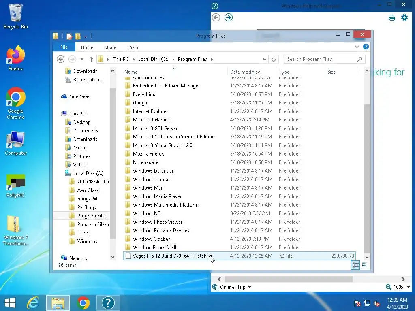Expand the ribbon with the chevron
This screenshot has width=415, height=311.
(x=357, y=47)
